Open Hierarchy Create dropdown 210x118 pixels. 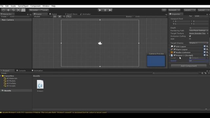(x=4, y=17)
